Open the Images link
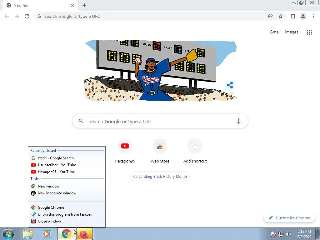This screenshot has height=240, width=320. [x=292, y=32]
